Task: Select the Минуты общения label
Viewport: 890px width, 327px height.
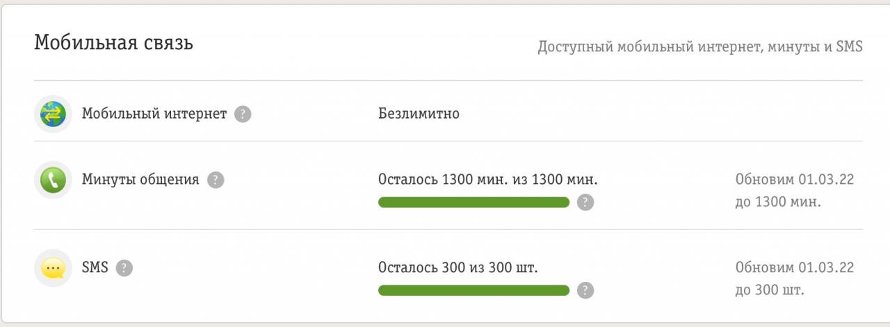Action: (140, 180)
